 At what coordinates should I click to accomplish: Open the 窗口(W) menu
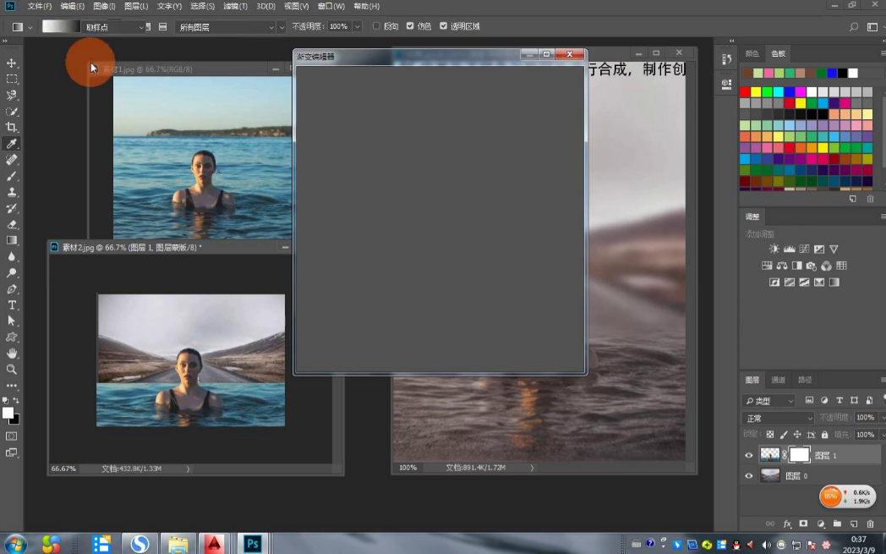(331, 6)
